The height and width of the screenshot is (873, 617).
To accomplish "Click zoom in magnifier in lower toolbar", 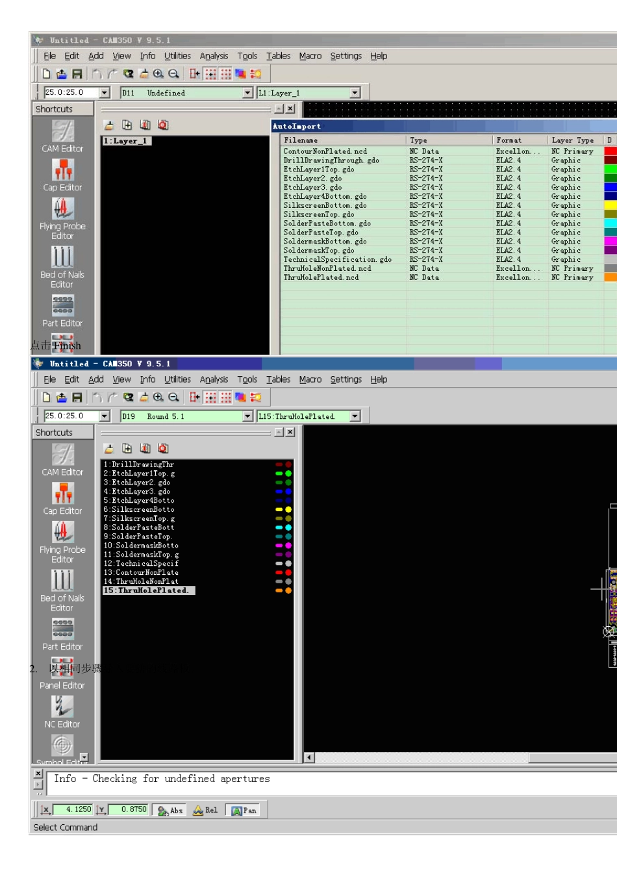I will click(158, 397).
